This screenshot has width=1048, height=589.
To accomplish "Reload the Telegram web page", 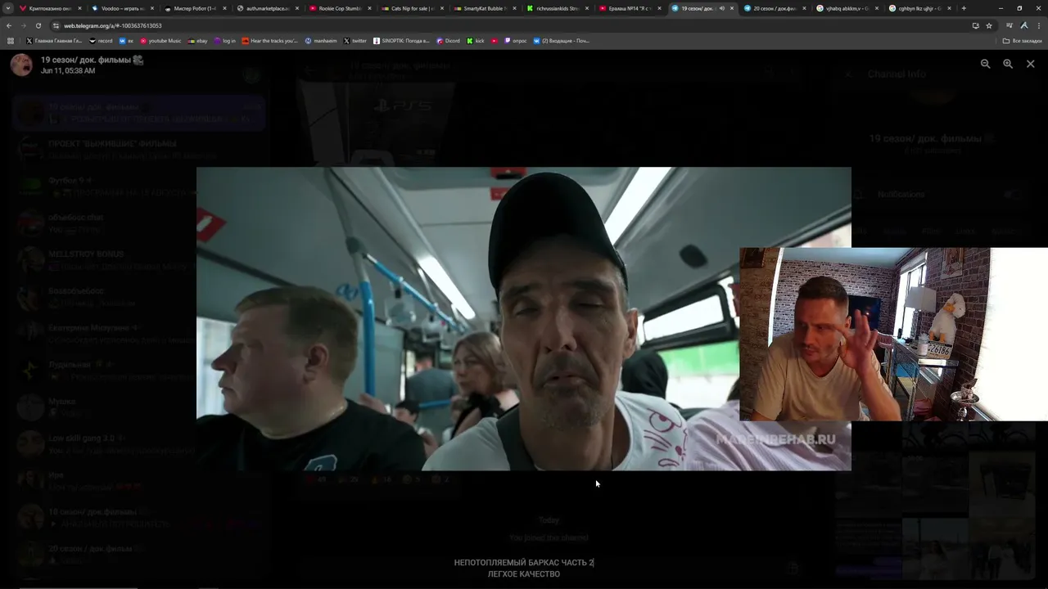I will 38,25.
